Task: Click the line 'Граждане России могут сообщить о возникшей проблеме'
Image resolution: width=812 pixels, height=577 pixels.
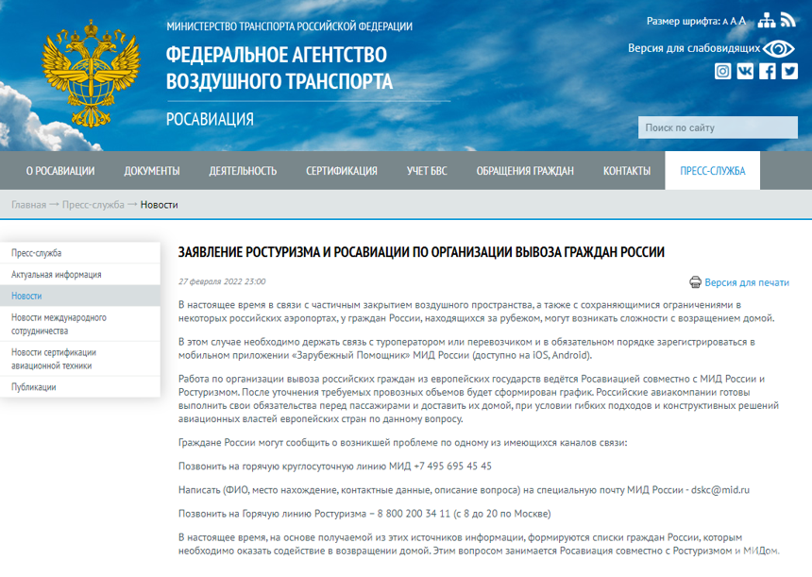Action: coord(403,443)
